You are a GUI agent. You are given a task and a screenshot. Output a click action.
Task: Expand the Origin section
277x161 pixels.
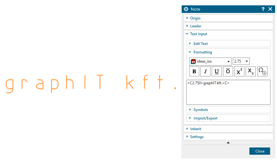tap(195, 18)
